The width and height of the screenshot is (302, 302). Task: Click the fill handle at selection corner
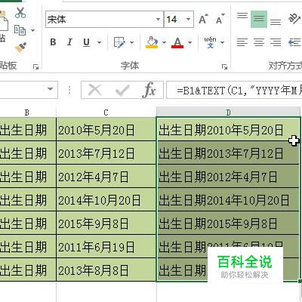point(300,281)
